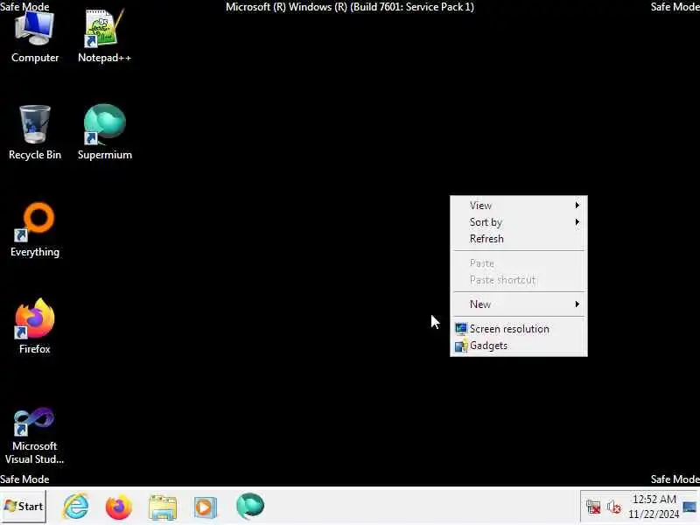
Task: Click the network status tray icon
Action: point(593,507)
